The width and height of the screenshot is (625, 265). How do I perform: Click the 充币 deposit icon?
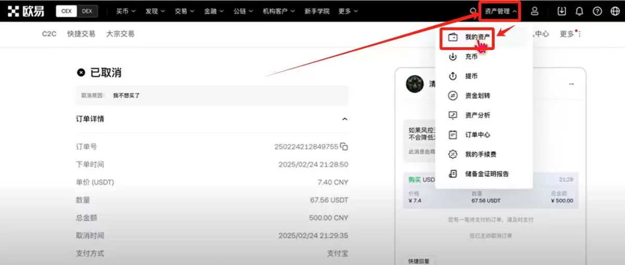pos(453,57)
